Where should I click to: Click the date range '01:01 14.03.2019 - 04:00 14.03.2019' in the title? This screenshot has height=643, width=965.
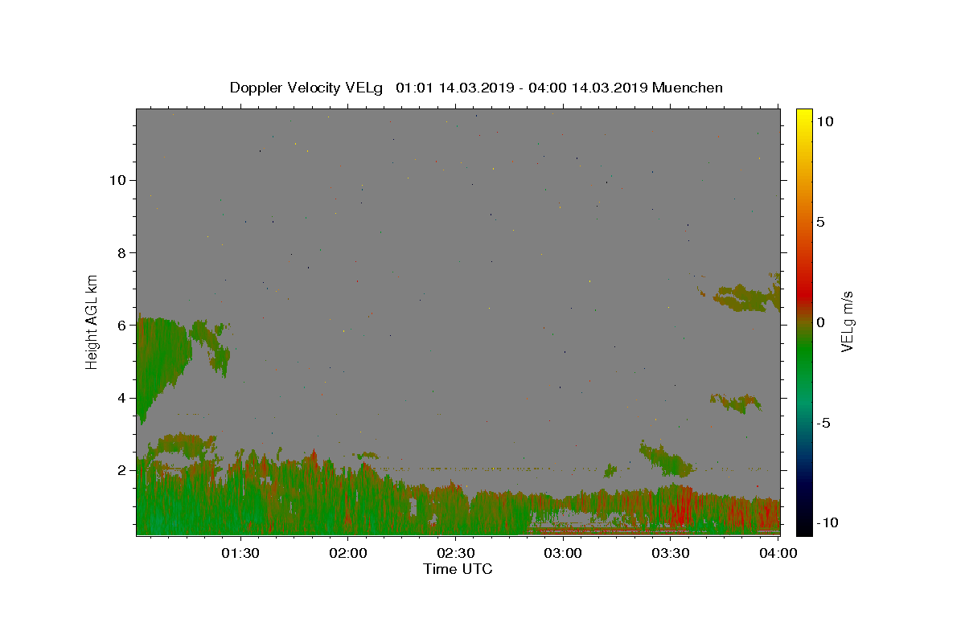tap(522, 88)
